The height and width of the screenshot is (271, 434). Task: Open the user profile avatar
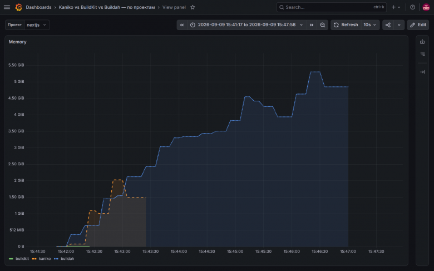click(x=426, y=7)
